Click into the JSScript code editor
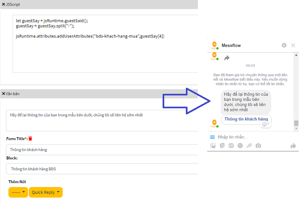This screenshot has width=300, height=205. click(105, 43)
